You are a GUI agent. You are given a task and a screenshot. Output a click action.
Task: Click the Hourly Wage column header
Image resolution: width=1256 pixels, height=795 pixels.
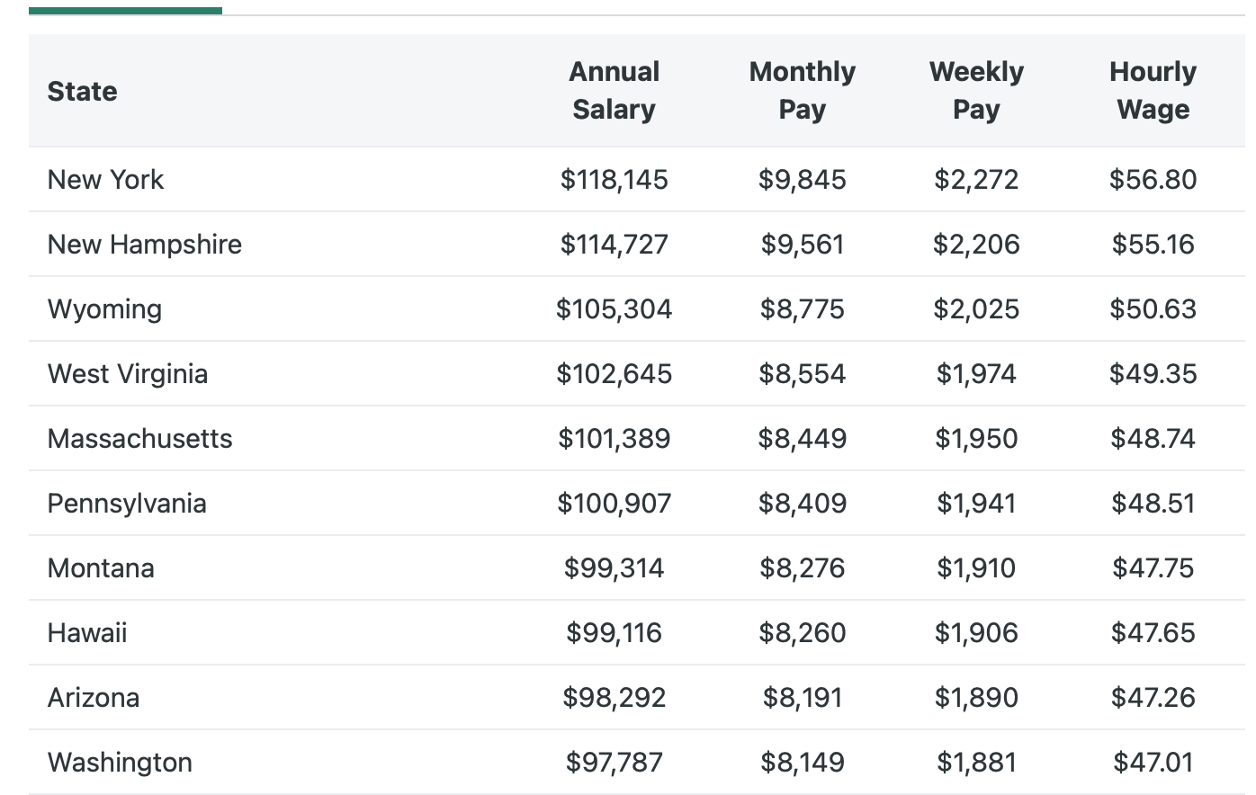click(1153, 90)
